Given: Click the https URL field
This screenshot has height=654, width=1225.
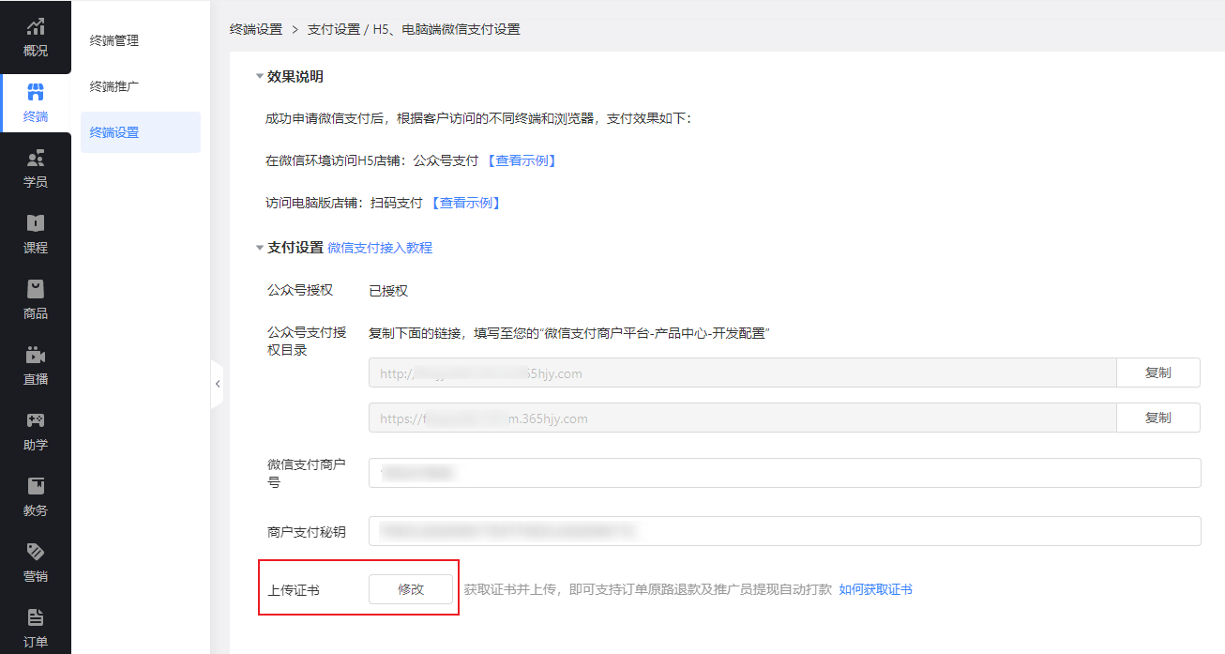Looking at the screenshot, I should point(743,418).
